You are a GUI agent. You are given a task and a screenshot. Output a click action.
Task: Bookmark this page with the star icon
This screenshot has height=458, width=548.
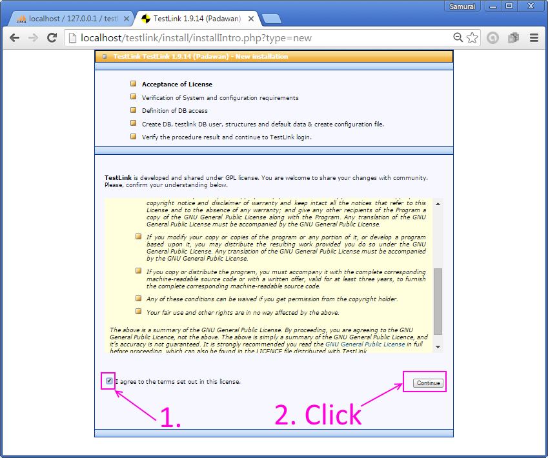click(472, 37)
